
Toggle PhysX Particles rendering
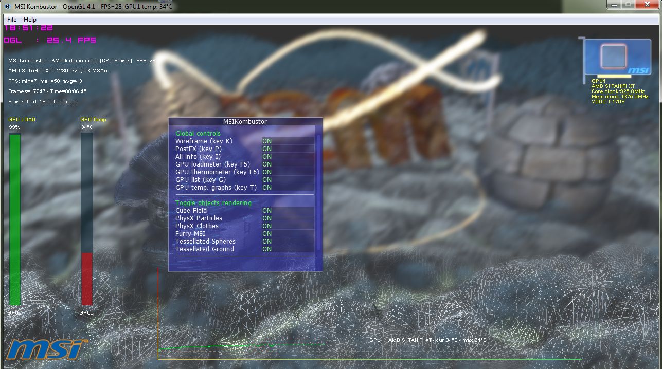[x=267, y=218]
